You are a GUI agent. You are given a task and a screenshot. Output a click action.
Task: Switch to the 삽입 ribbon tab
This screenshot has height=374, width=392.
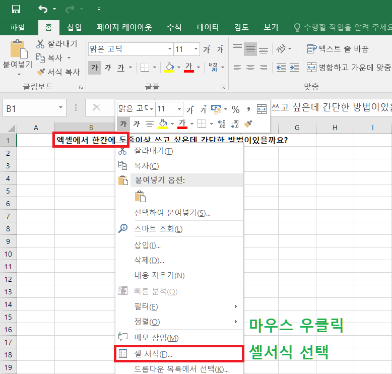coord(75,27)
